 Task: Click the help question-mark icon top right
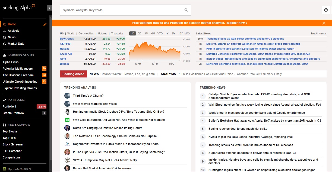[325, 10]
